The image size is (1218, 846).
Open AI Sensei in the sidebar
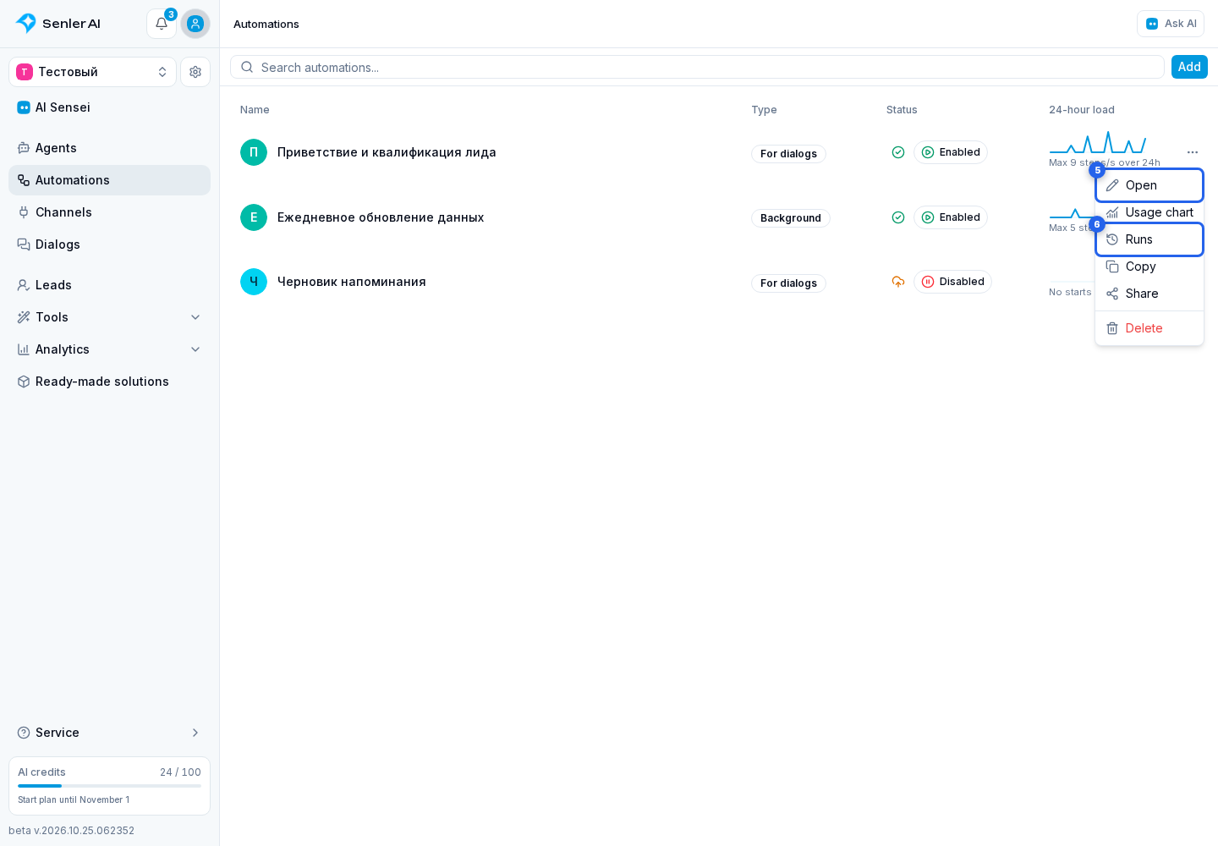109,107
